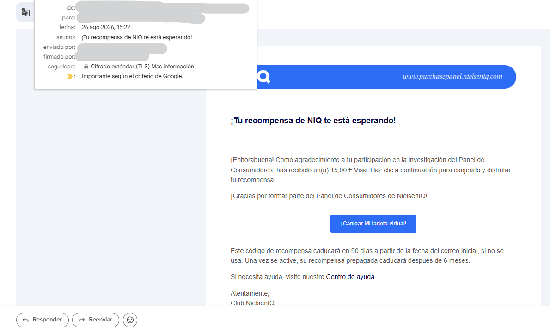The image size is (550, 327).
Task: Select the asunto subject line text
Action: [137, 37]
